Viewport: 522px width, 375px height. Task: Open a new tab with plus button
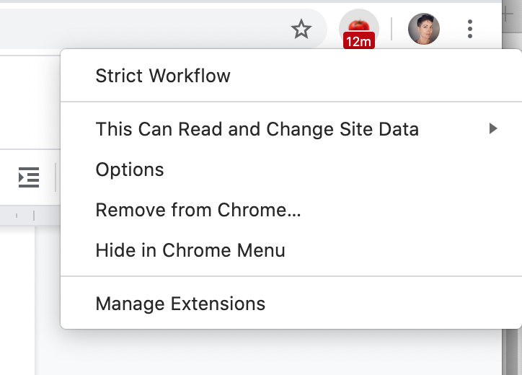(508, 14)
